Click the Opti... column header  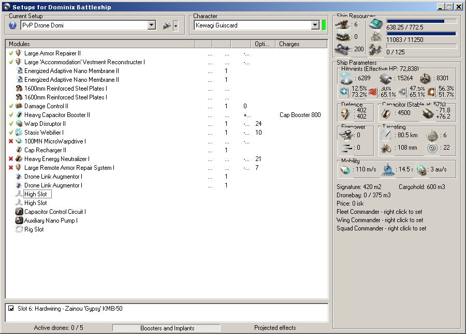pyautogui.click(x=263, y=44)
